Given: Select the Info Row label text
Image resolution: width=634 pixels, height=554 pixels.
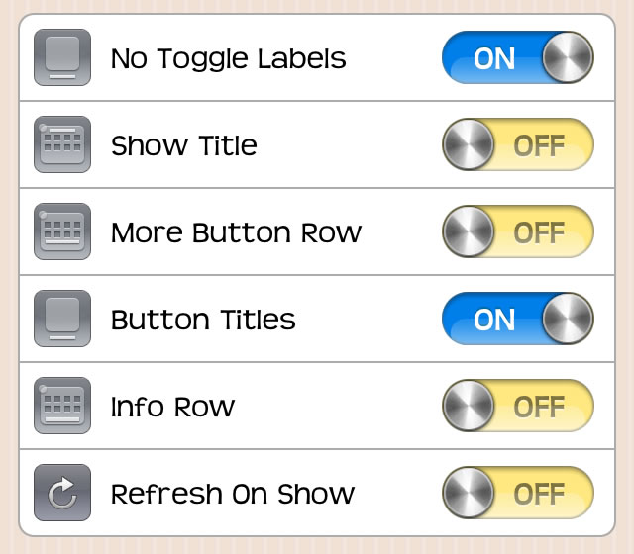Looking at the screenshot, I should coord(172,407).
